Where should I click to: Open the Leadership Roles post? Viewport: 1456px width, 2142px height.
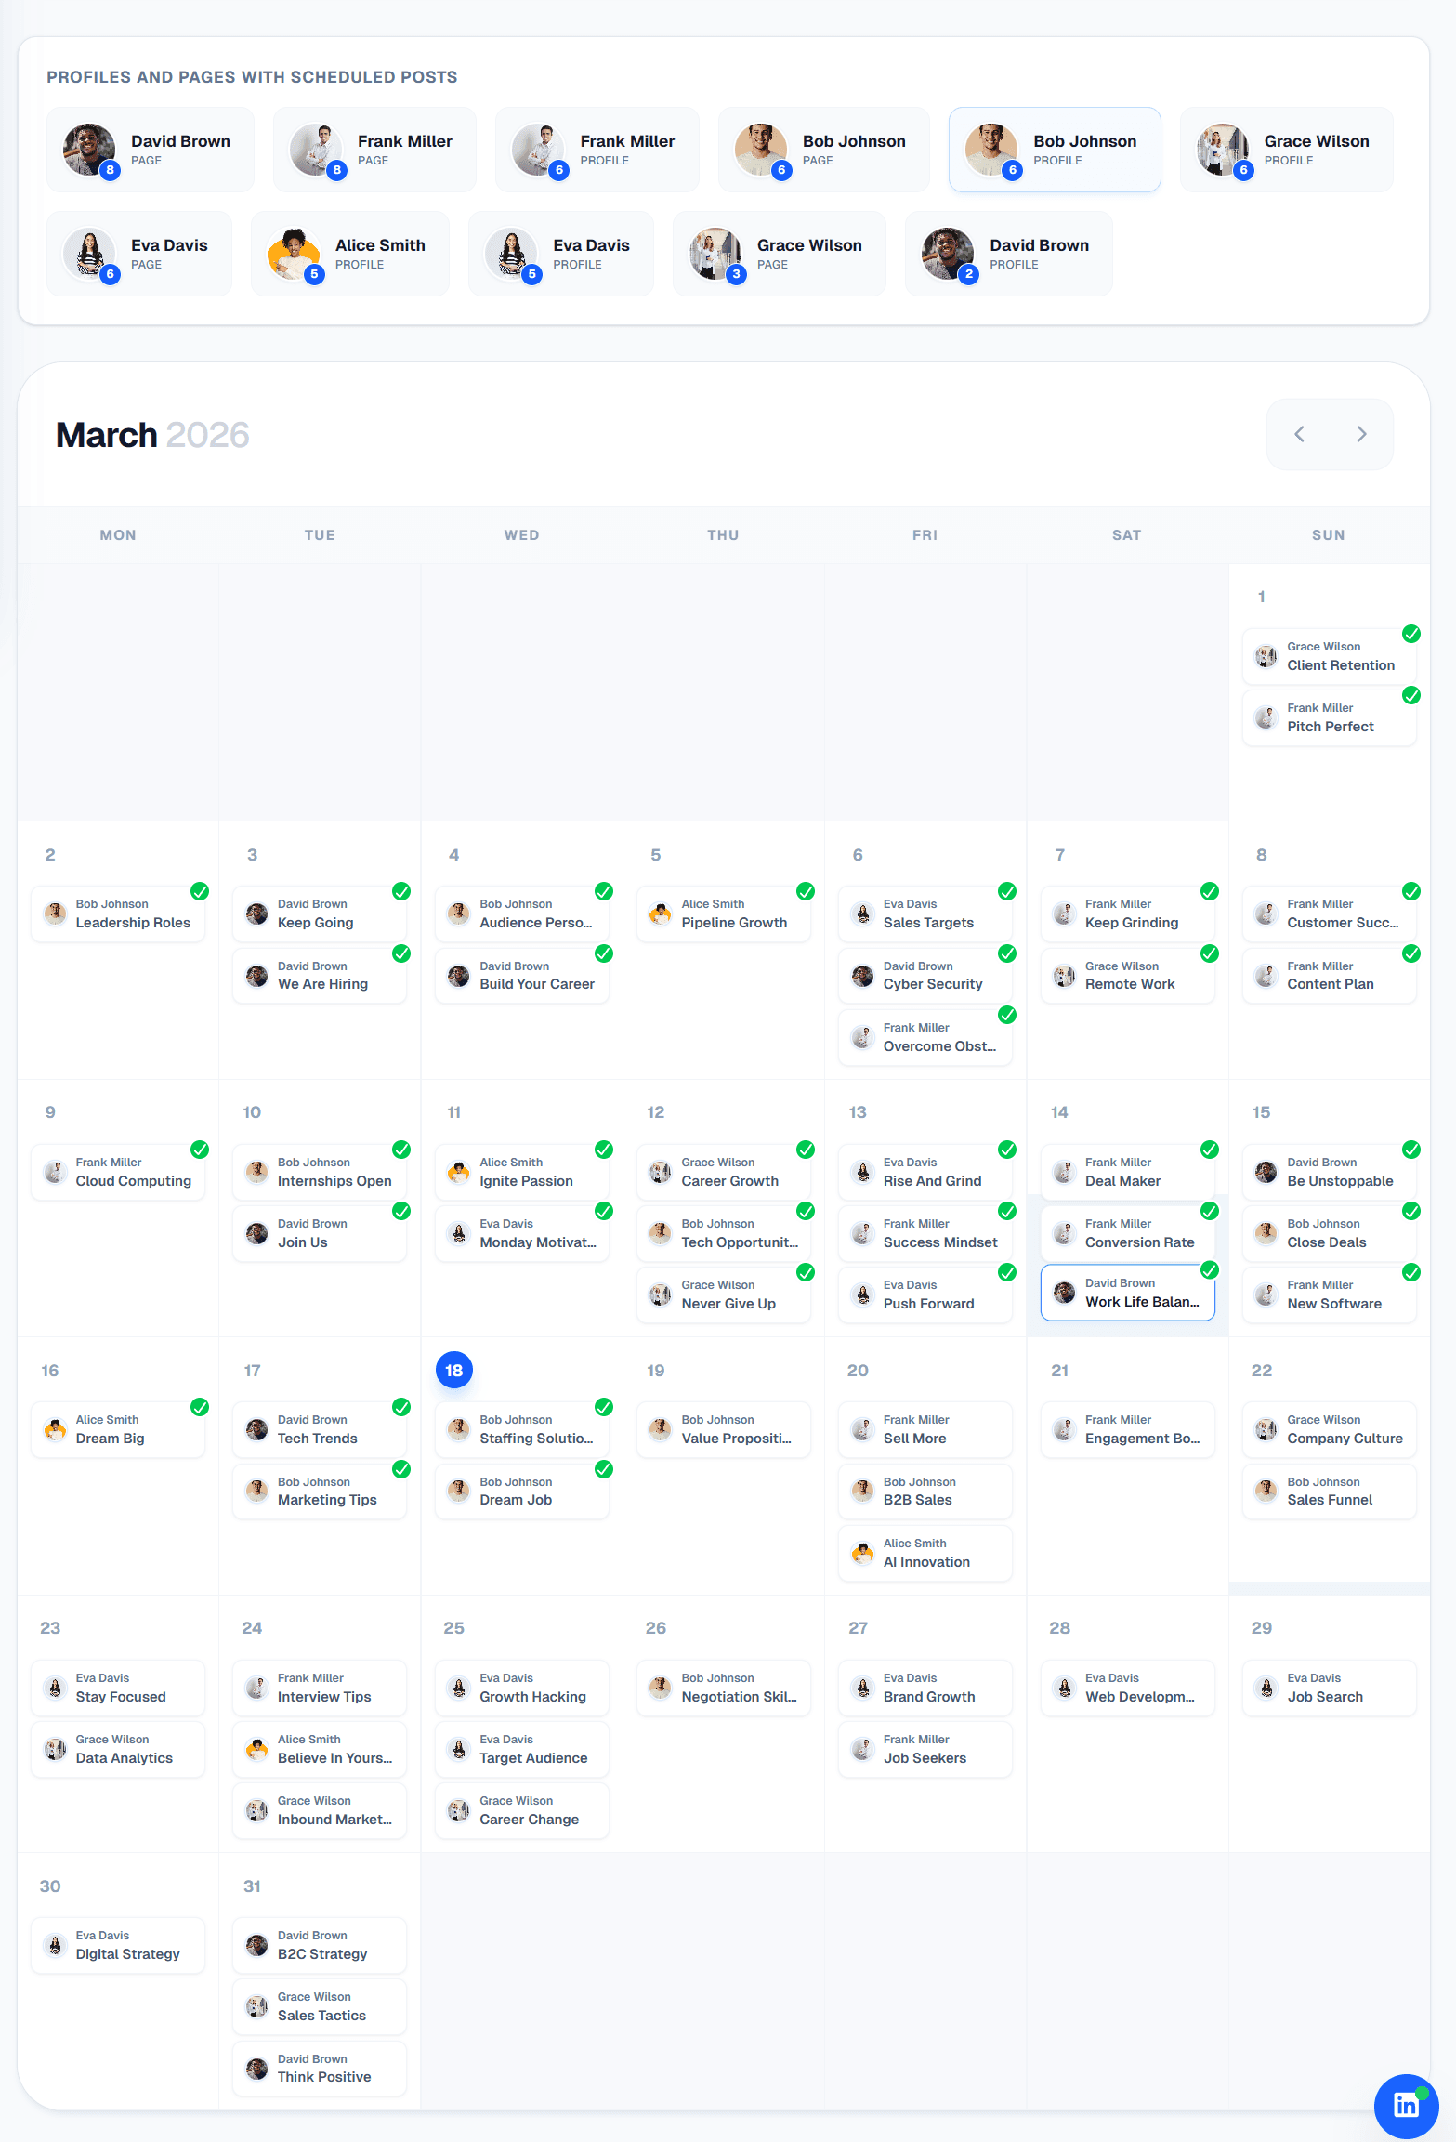coord(118,913)
